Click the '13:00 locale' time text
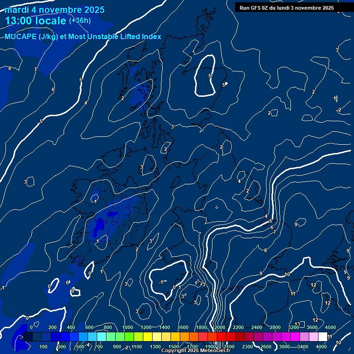354x354 pixels. 35,21
